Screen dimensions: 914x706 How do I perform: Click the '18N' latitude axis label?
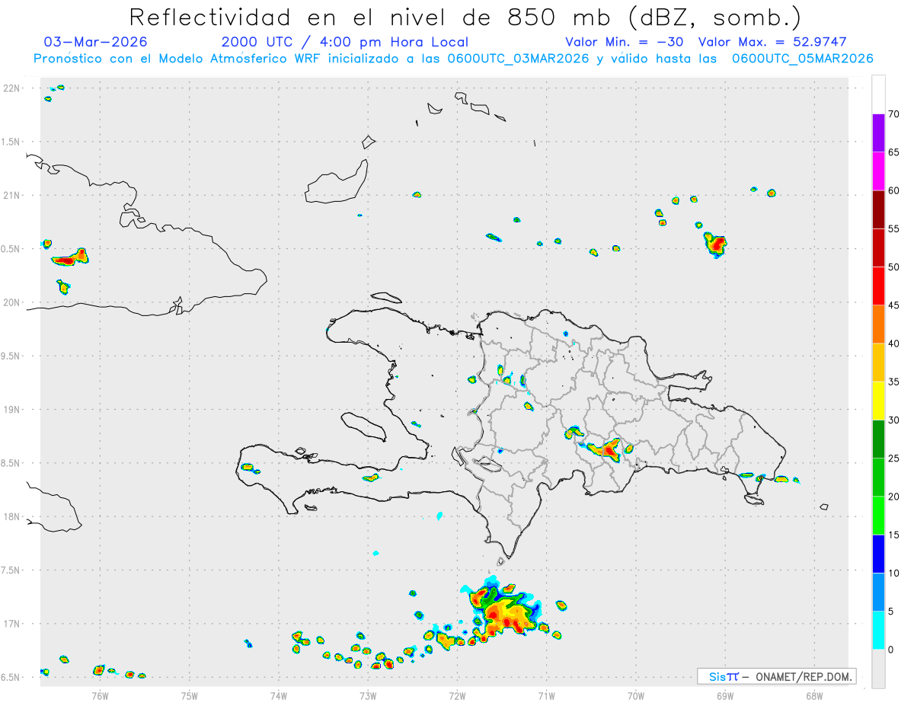11,516
